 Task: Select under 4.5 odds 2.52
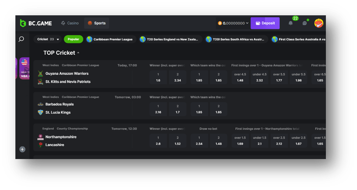point(259,77)
